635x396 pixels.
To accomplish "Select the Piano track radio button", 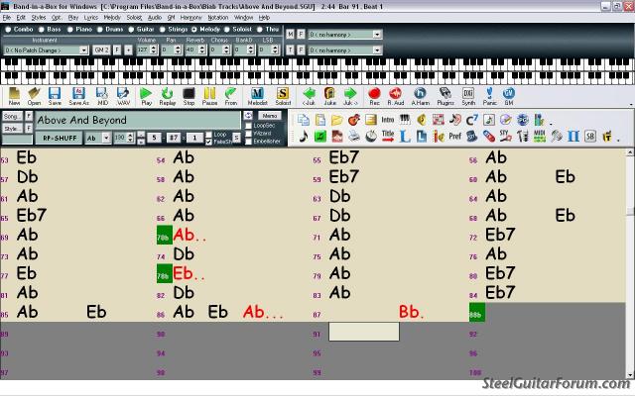I will tap(69, 30).
